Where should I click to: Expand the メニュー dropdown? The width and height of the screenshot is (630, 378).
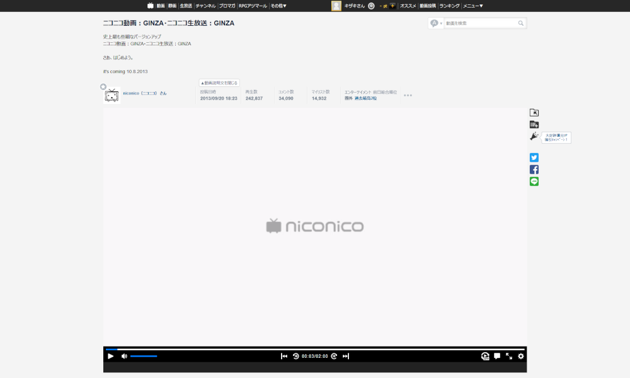pyautogui.click(x=473, y=6)
